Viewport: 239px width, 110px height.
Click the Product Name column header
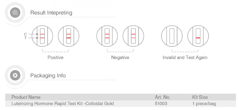point(26,97)
